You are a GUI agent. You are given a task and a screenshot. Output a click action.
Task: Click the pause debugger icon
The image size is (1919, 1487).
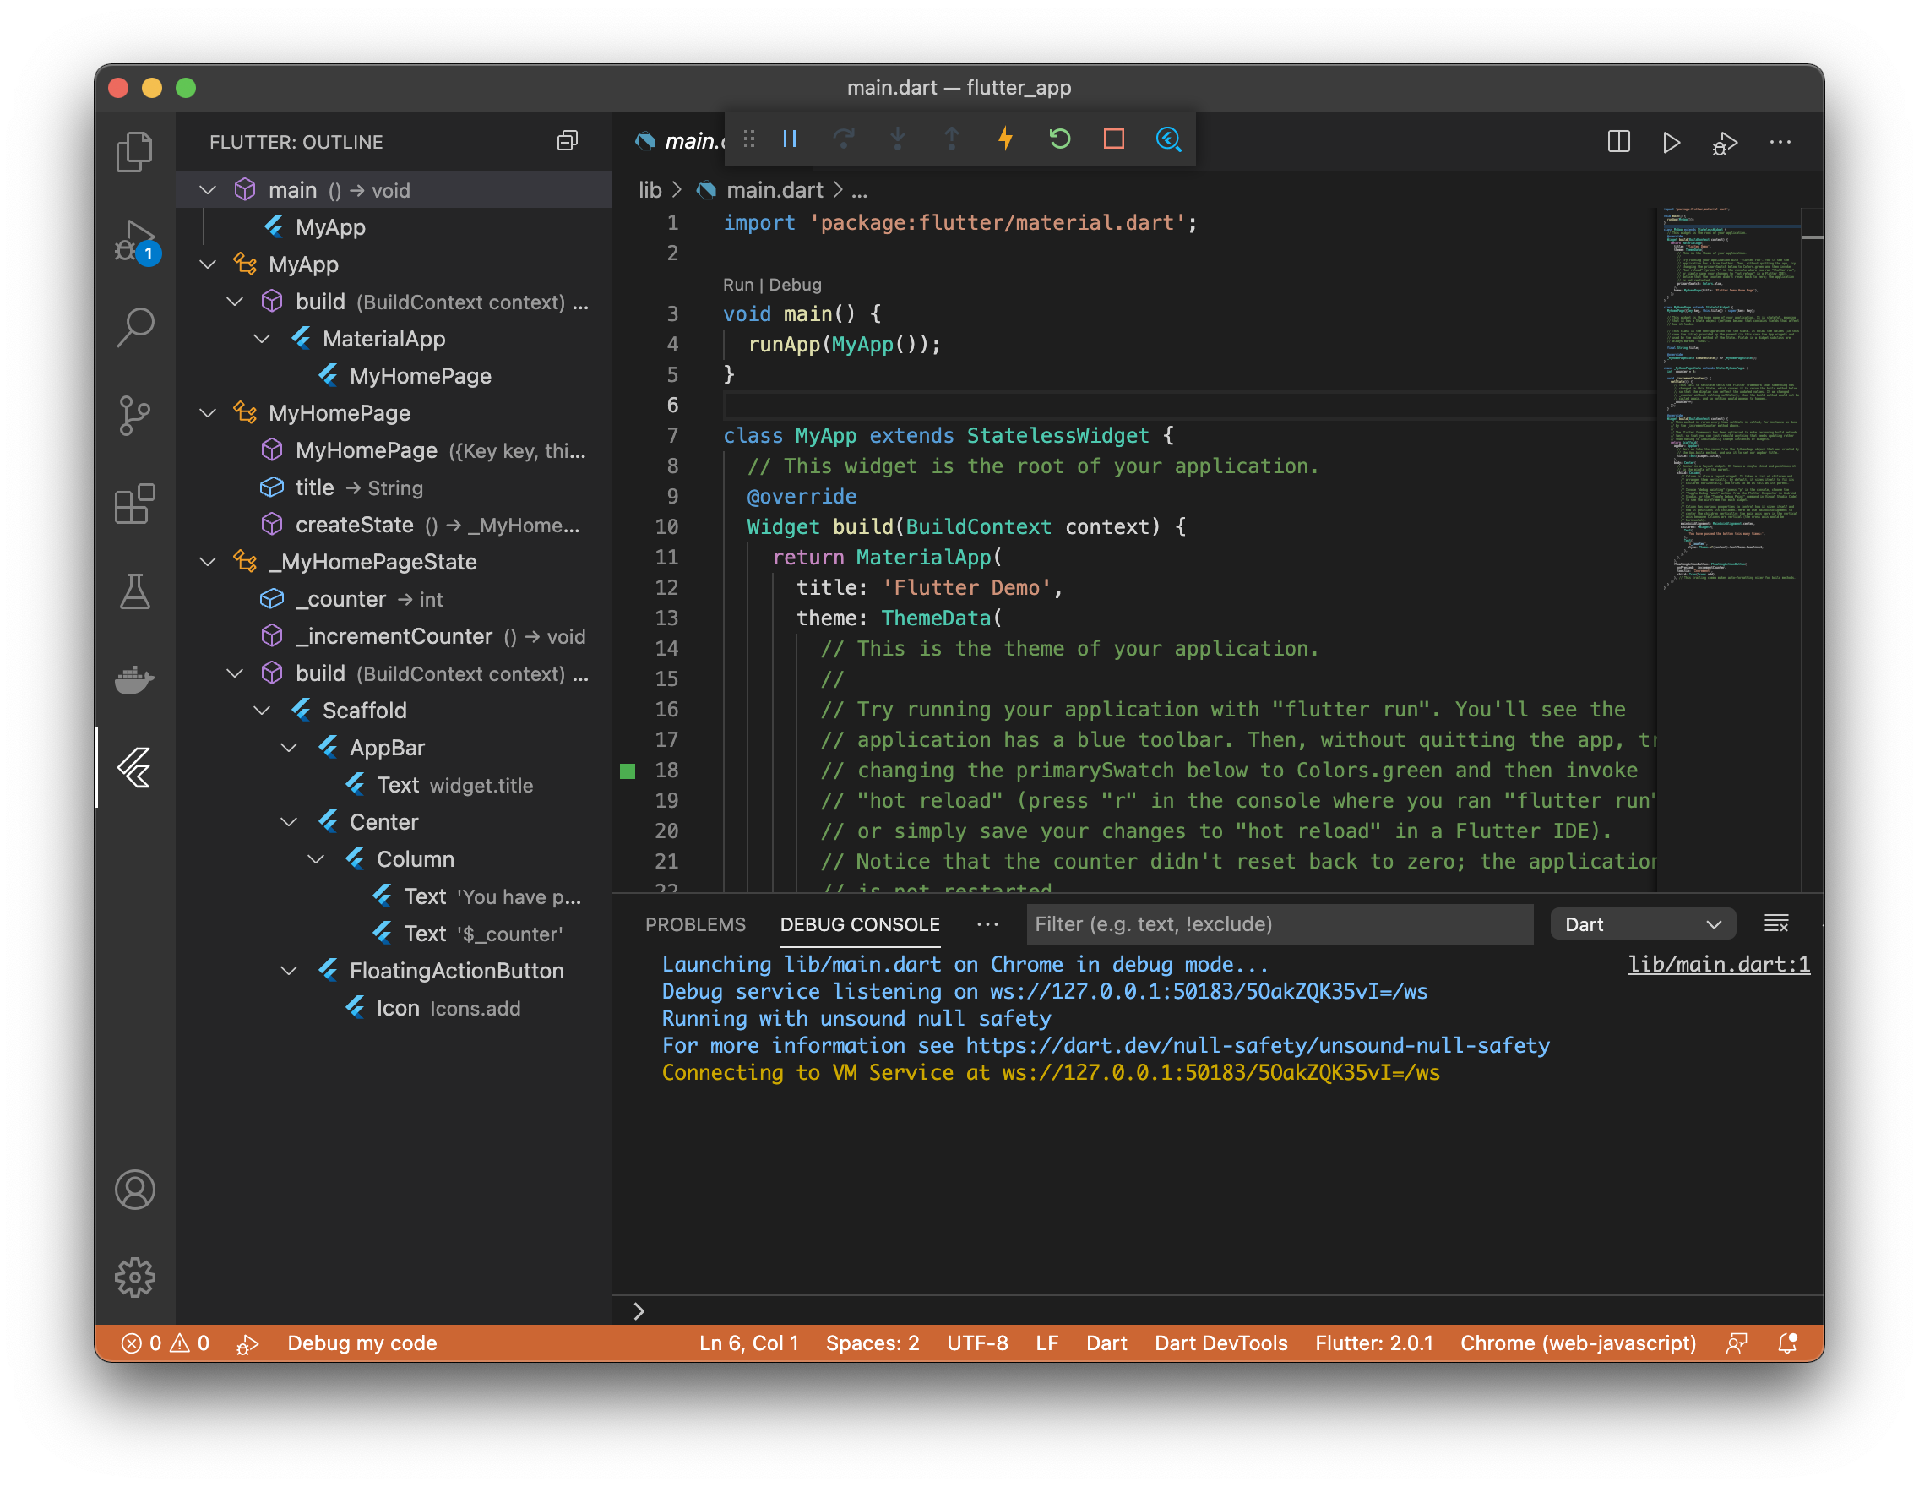[788, 140]
